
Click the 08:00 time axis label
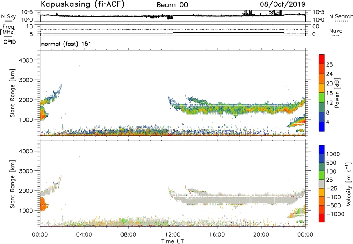click(x=128, y=235)
